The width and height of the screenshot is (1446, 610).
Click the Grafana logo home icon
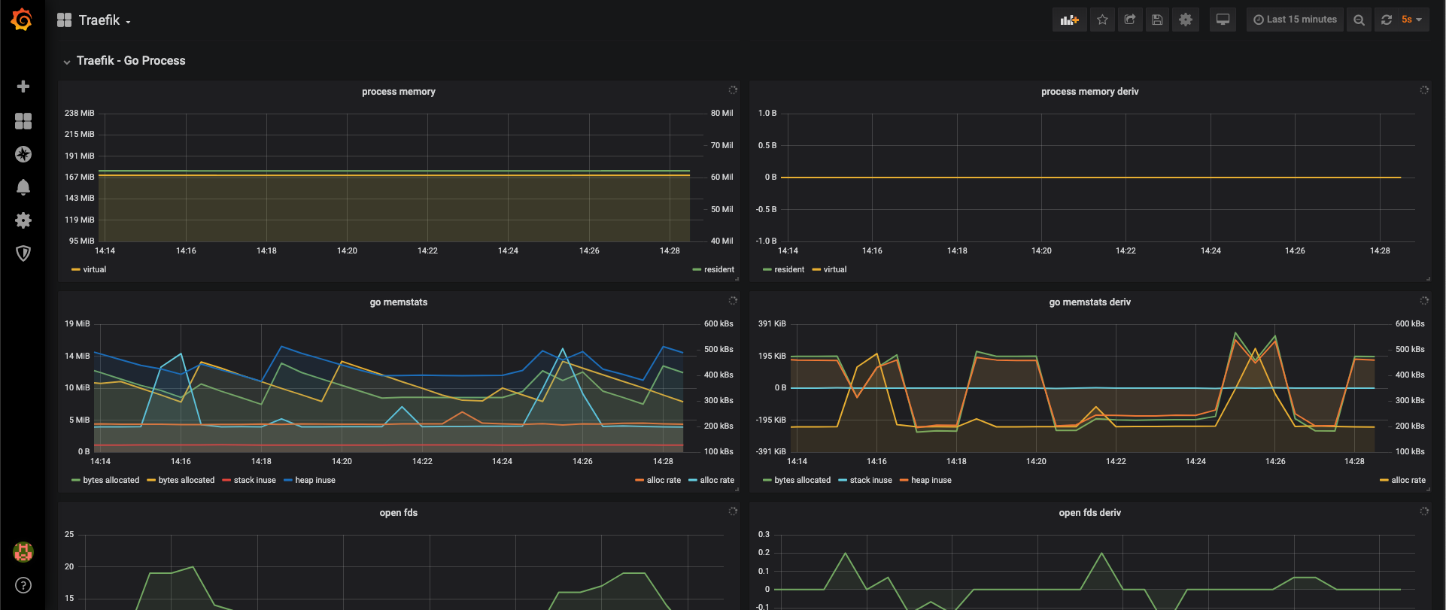pos(22,20)
